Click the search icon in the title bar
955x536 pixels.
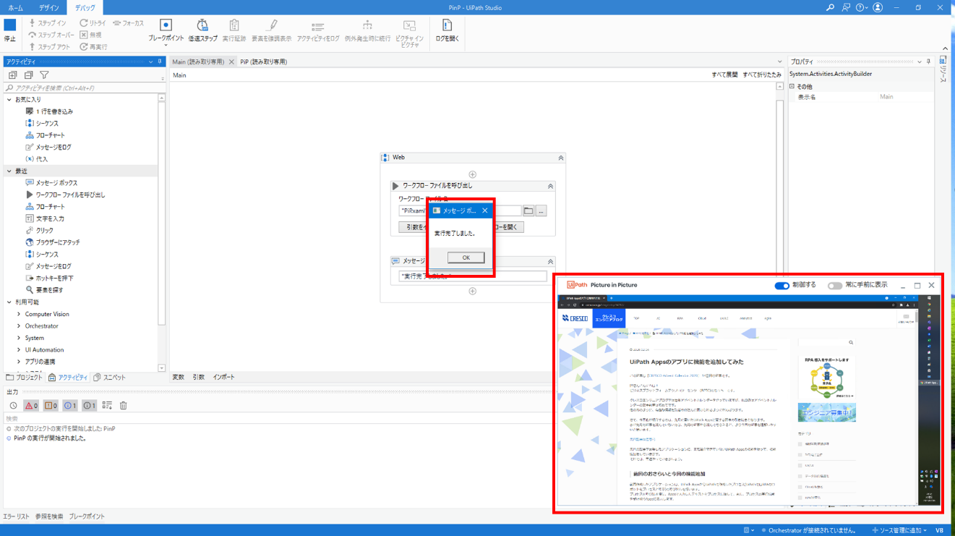point(830,7)
